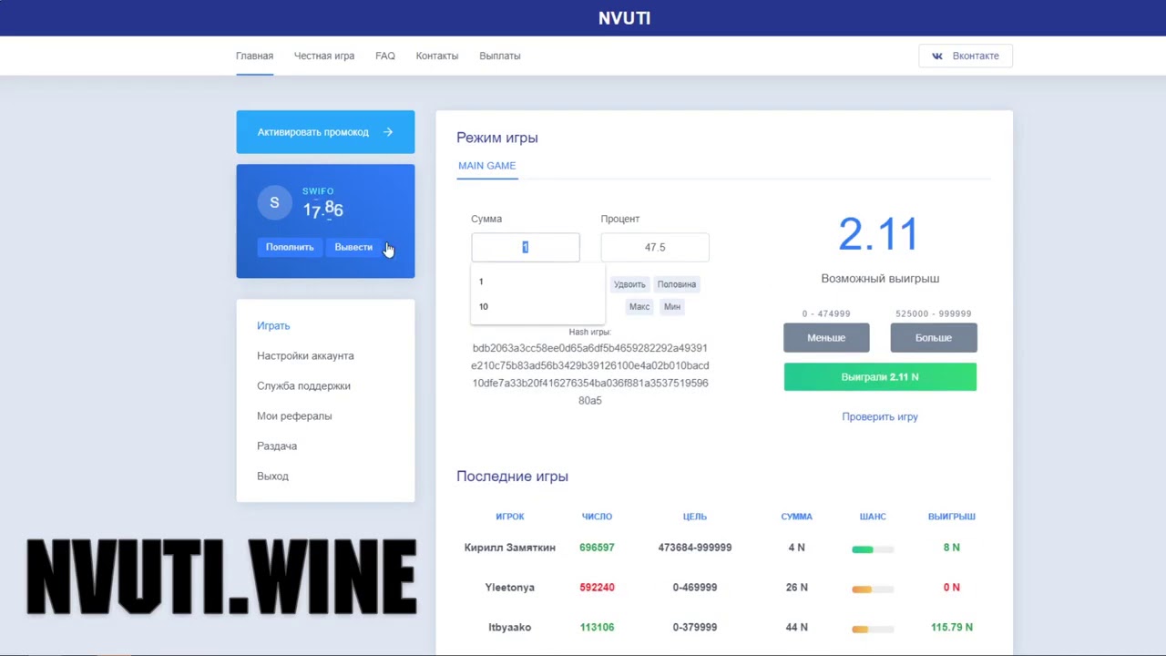The height and width of the screenshot is (656, 1166).
Task: Click player name Itbyaako
Action: [x=509, y=627]
